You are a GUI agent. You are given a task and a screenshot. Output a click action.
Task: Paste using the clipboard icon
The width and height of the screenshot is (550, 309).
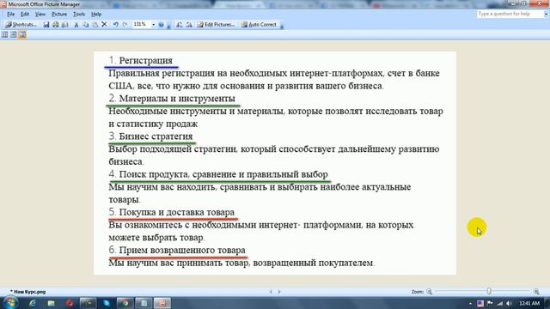coord(95,25)
